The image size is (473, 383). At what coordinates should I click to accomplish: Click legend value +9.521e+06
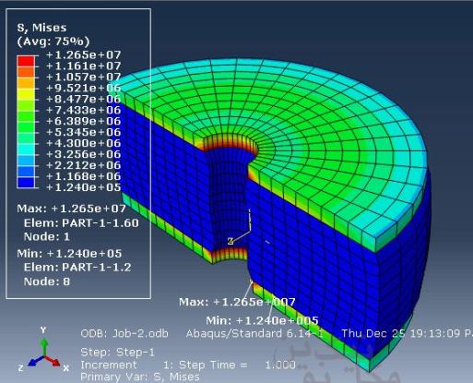tap(83, 88)
